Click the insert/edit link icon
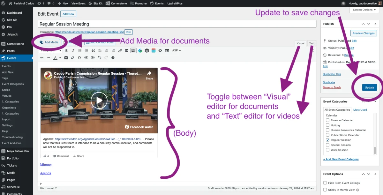The width and height of the screenshot is (383, 195). coord(120,50)
